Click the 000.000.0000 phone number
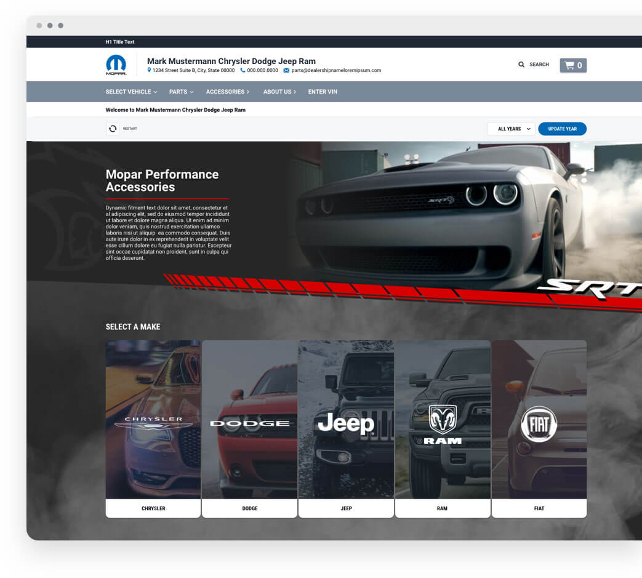 [x=262, y=70]
